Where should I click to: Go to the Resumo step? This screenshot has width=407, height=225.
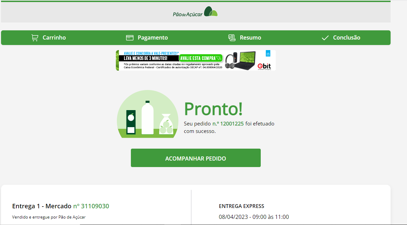(245, 38)
